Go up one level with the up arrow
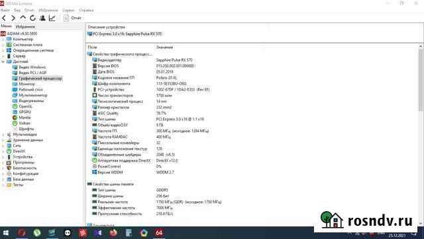 (23, 18)
